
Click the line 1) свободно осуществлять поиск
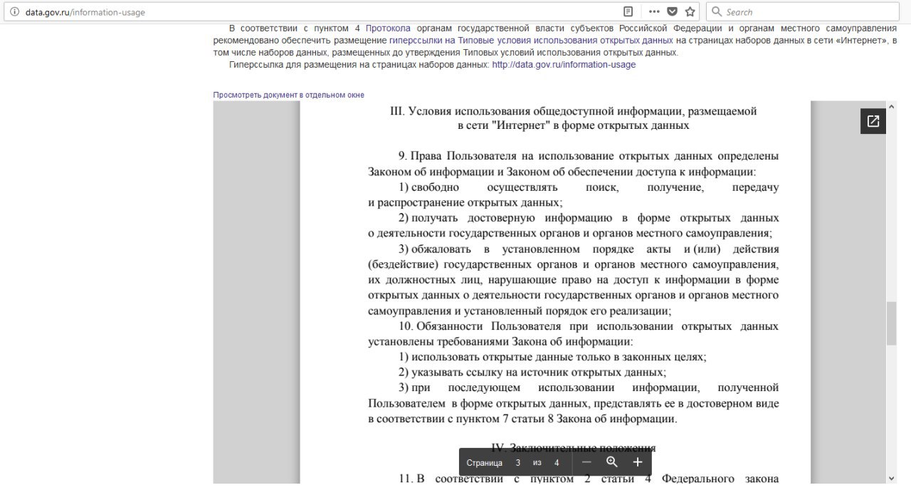coord(589,187)
